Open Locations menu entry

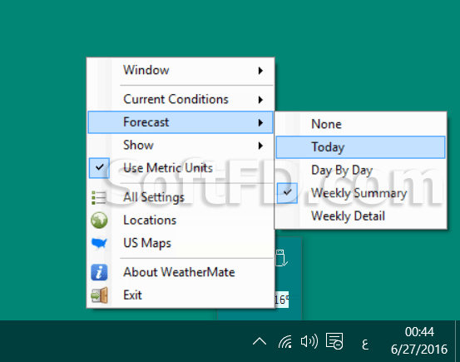[181, 221]
